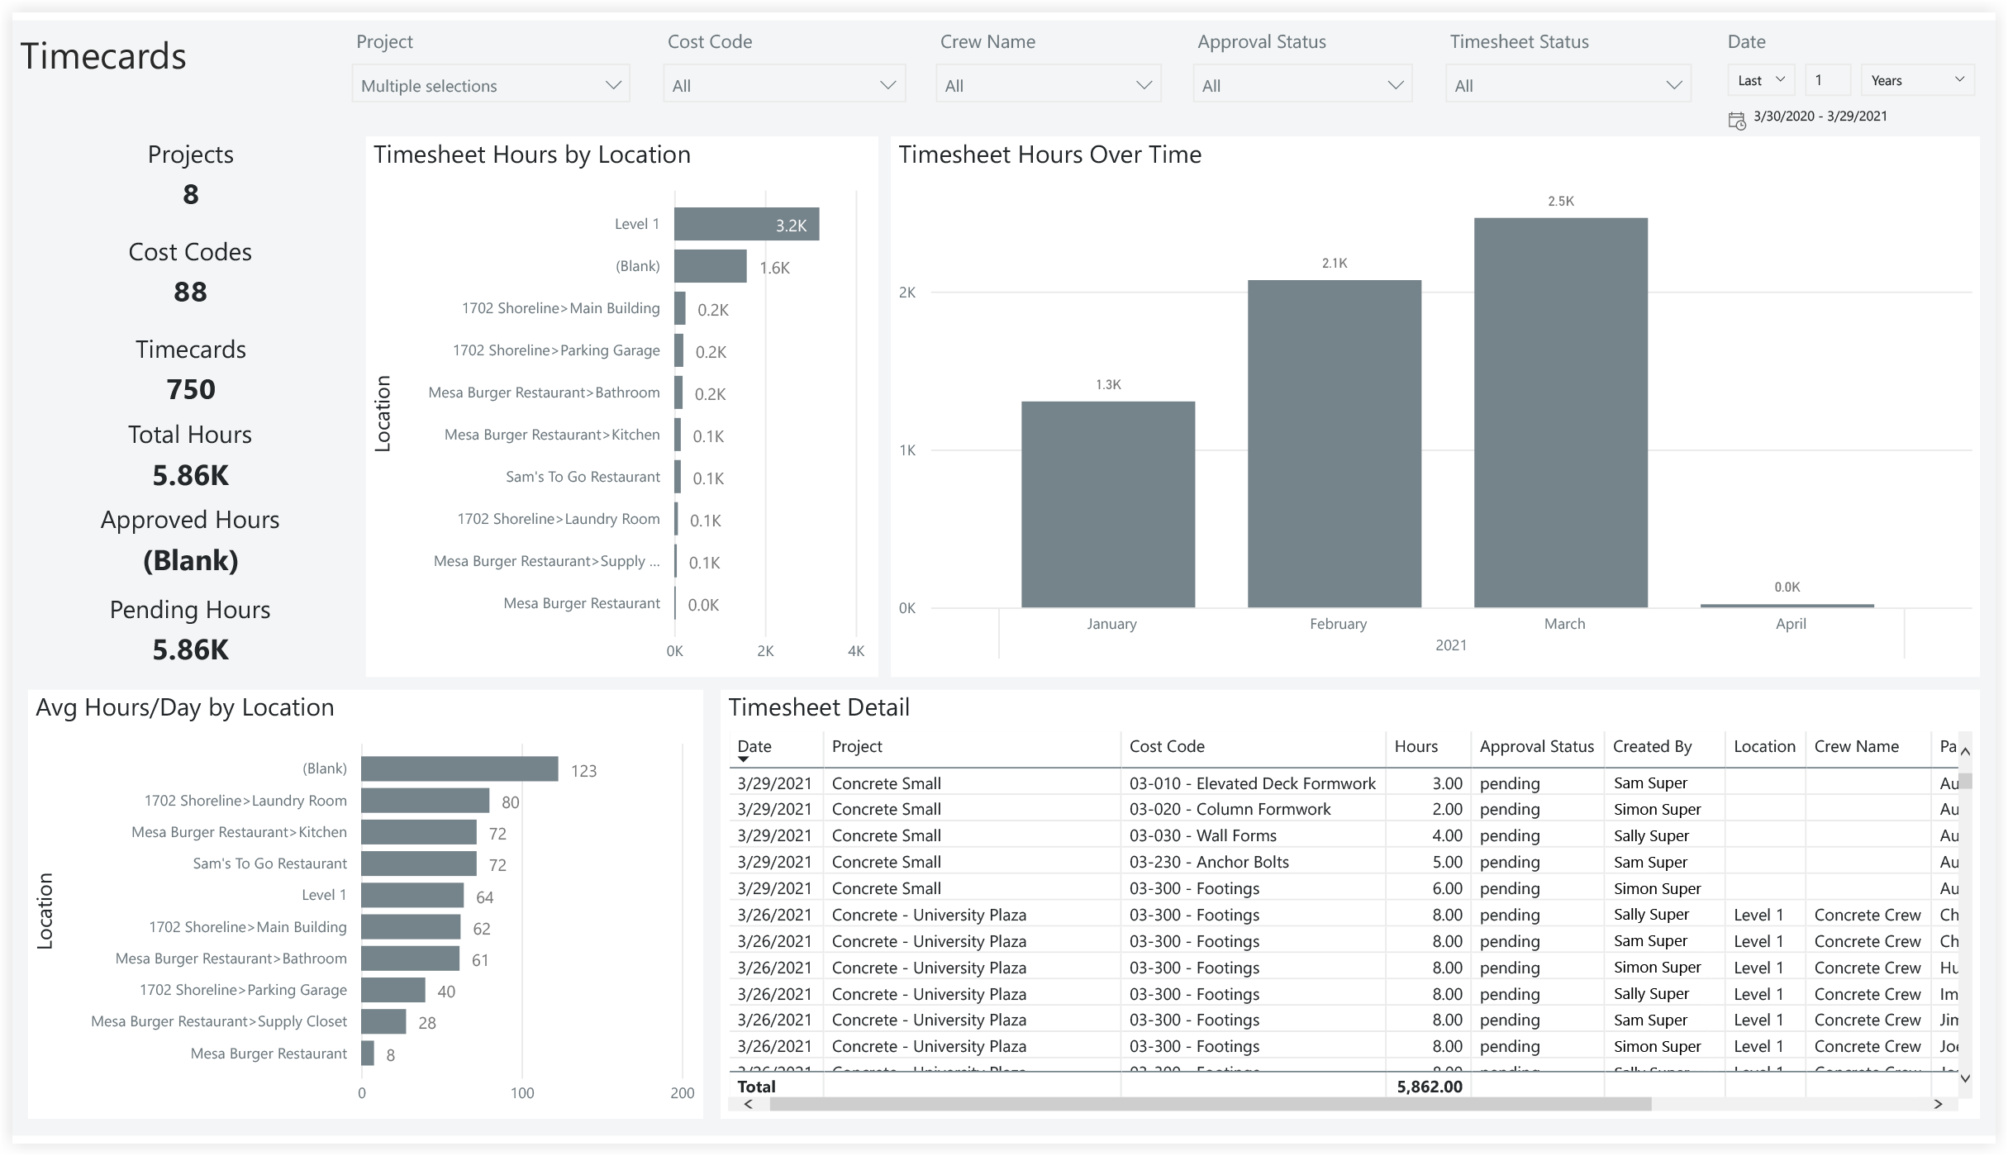Select Mesa Burger Restaurant>Supply Closet bar in Avg Hours/Day
This screenshot has width=2008, height=1156.
[x=383, y=1021]
